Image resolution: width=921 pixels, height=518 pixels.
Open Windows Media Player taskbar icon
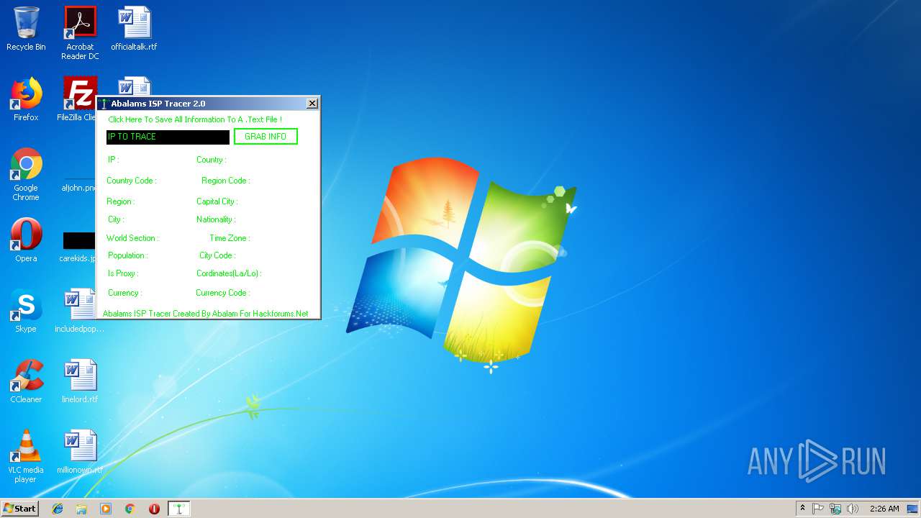(x=106, y=509)
